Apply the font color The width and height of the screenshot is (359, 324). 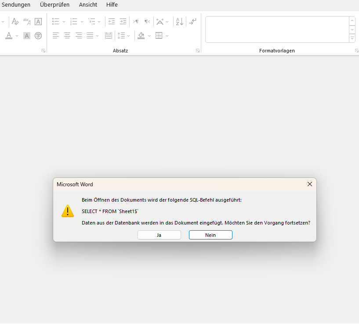(x=9, y=36)
